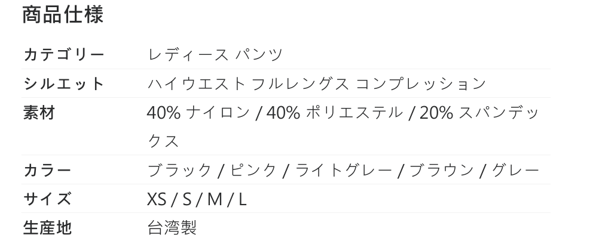Choose size L in the サイズ row
The image size is (596, 241).
(x=242, y=199)
